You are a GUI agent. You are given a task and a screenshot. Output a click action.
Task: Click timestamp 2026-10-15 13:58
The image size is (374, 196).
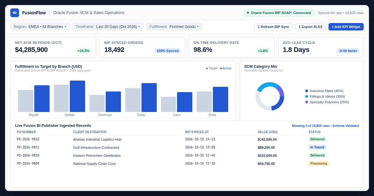pos(200,147)
